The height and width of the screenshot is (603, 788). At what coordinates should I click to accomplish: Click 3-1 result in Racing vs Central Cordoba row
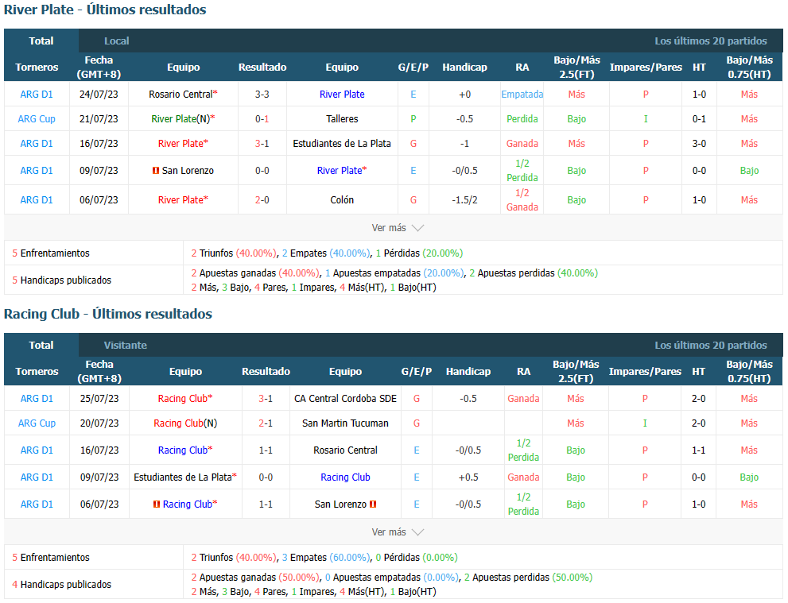(x=266, y=399)
